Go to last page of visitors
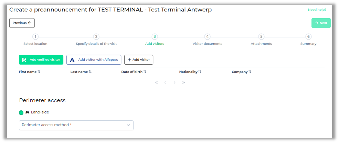The width and height of the screenshot is (339, 143). [x=183, y=82]
